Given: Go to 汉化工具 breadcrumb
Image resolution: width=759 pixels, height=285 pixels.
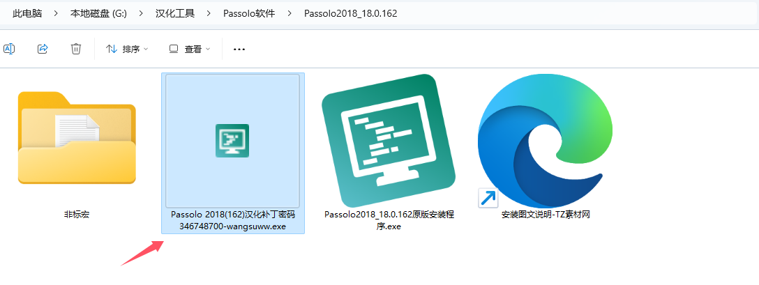Looking at the screenshot, I should pyautogui.click(x=175, y=13).
